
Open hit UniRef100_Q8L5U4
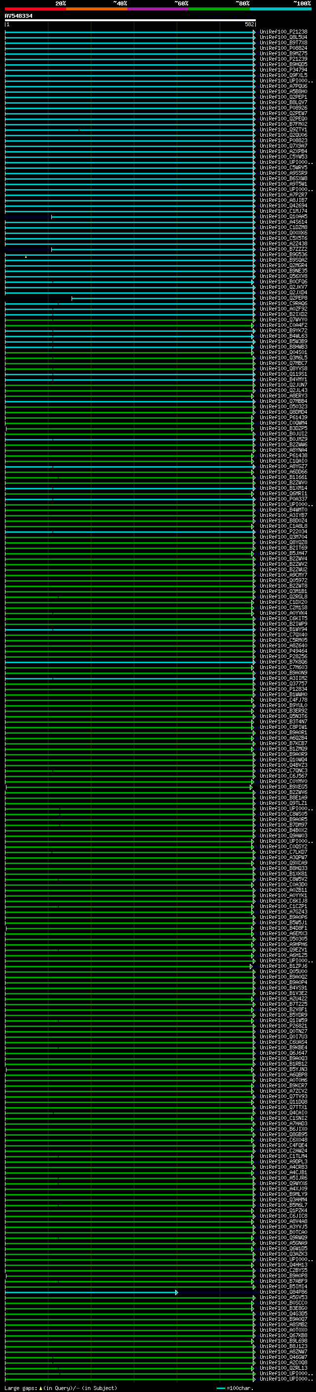click(x=283, y=38)
